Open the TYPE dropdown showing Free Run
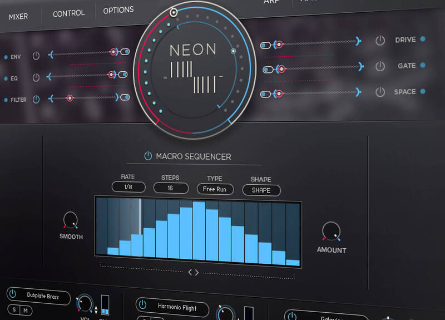Screen dimensions: 445x320 pos(215,189)
